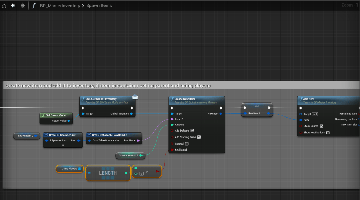Click the favorite star icon in breadcrumb bar

coord(4,6)
